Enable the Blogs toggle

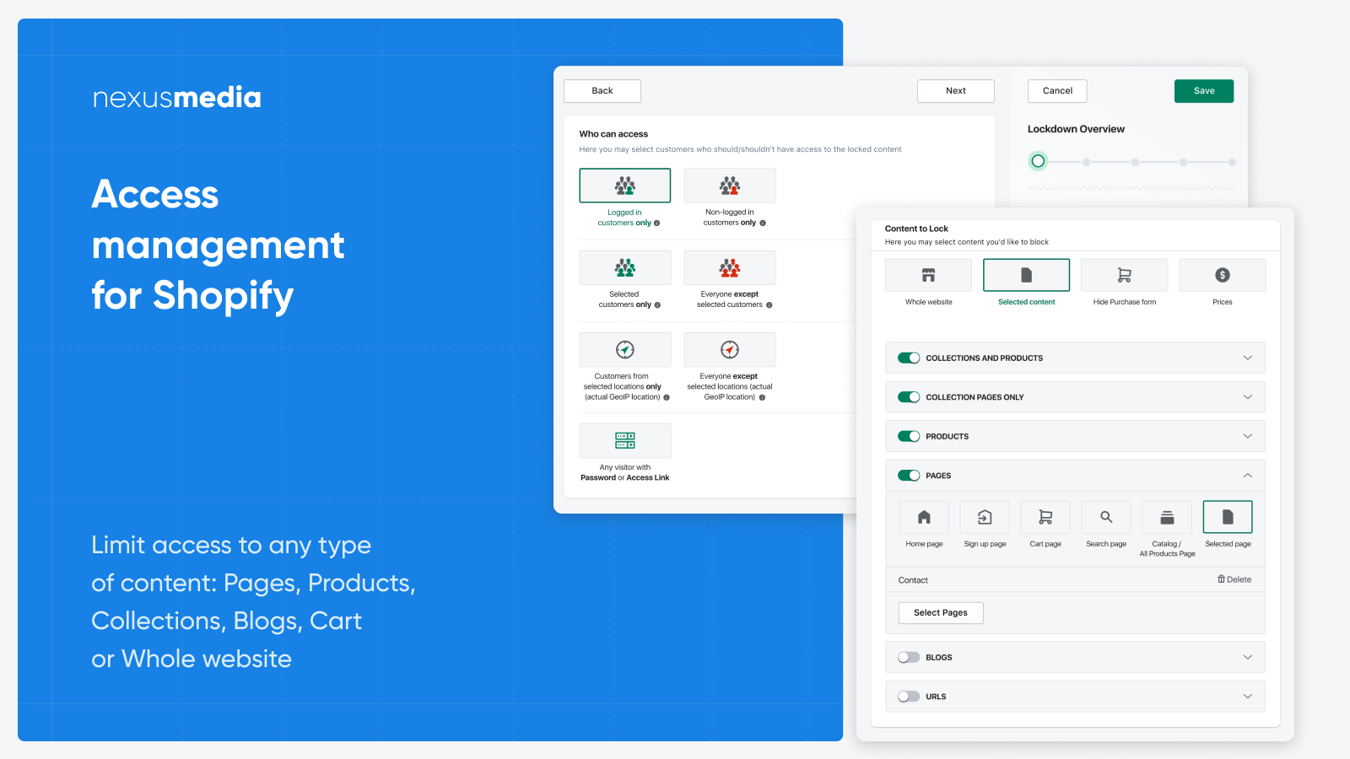[x=909, y=657]
